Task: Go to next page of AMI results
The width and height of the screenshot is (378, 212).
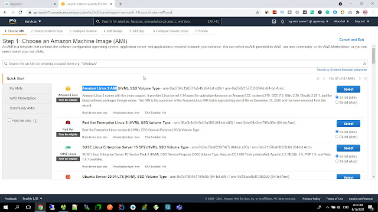Action: (360, 78)
